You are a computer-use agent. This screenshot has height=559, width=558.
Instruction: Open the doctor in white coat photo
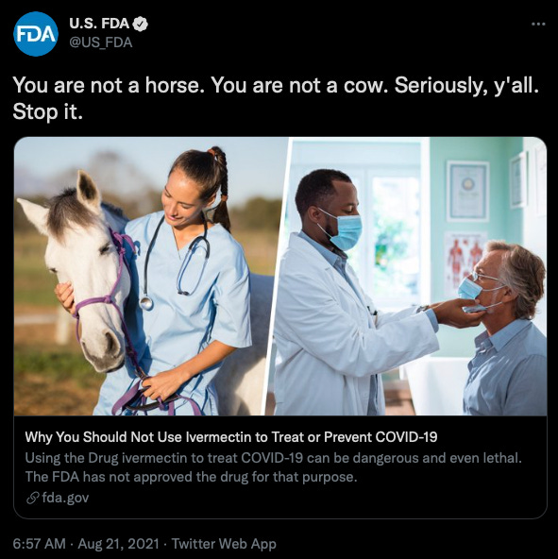point(410,277)
